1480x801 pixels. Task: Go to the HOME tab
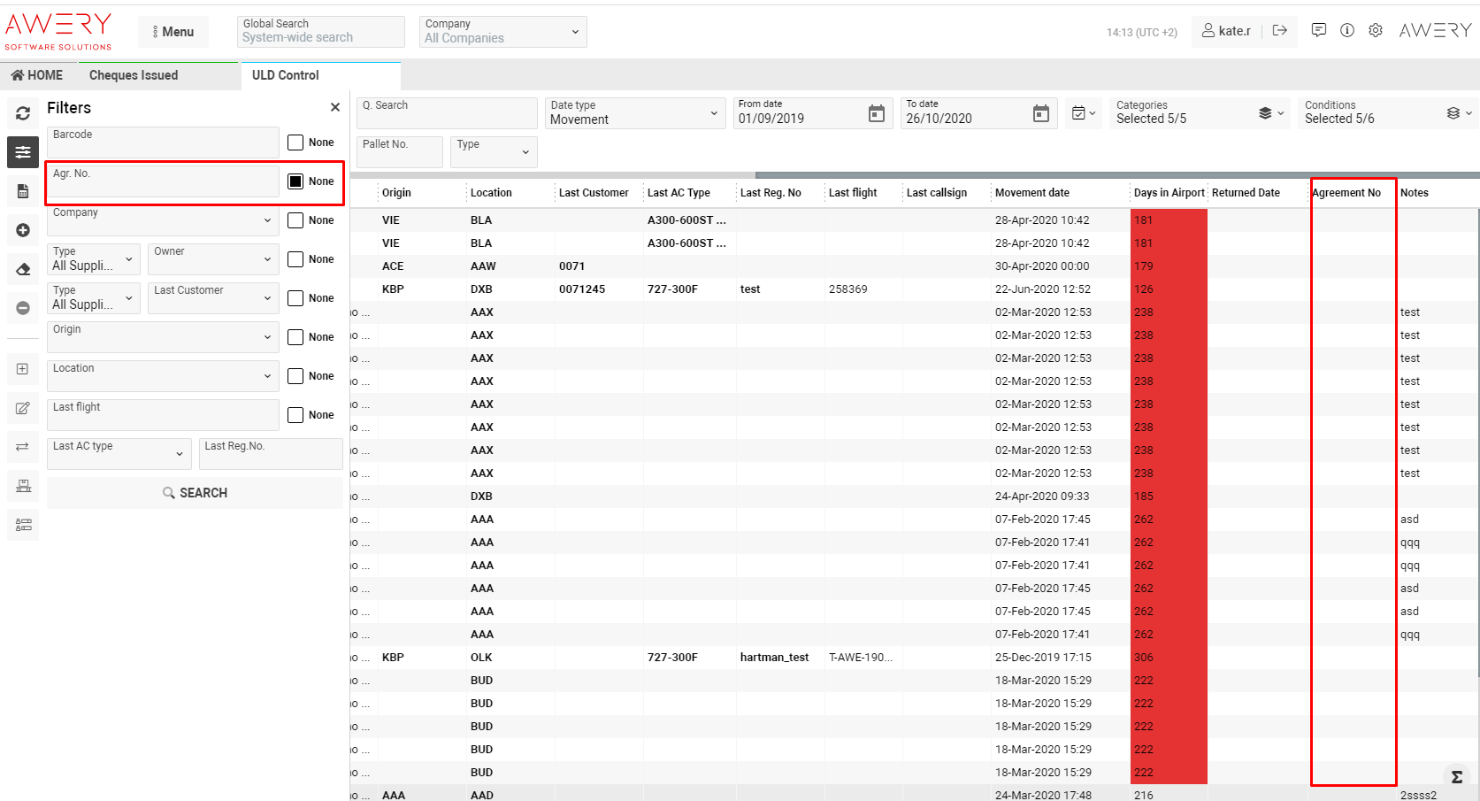click(37, 75)
